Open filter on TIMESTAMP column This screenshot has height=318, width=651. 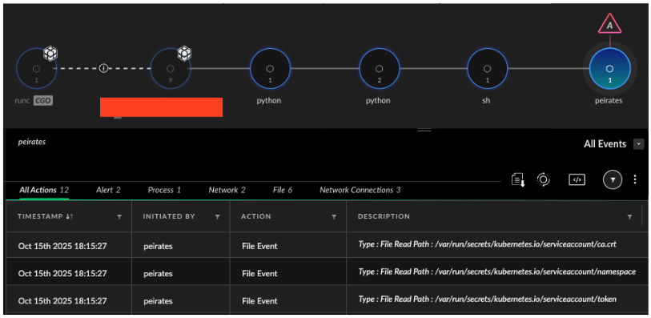(x=119, y=217)
